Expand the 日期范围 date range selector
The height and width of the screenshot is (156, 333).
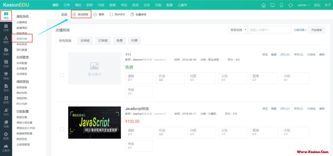coord(301,30)
